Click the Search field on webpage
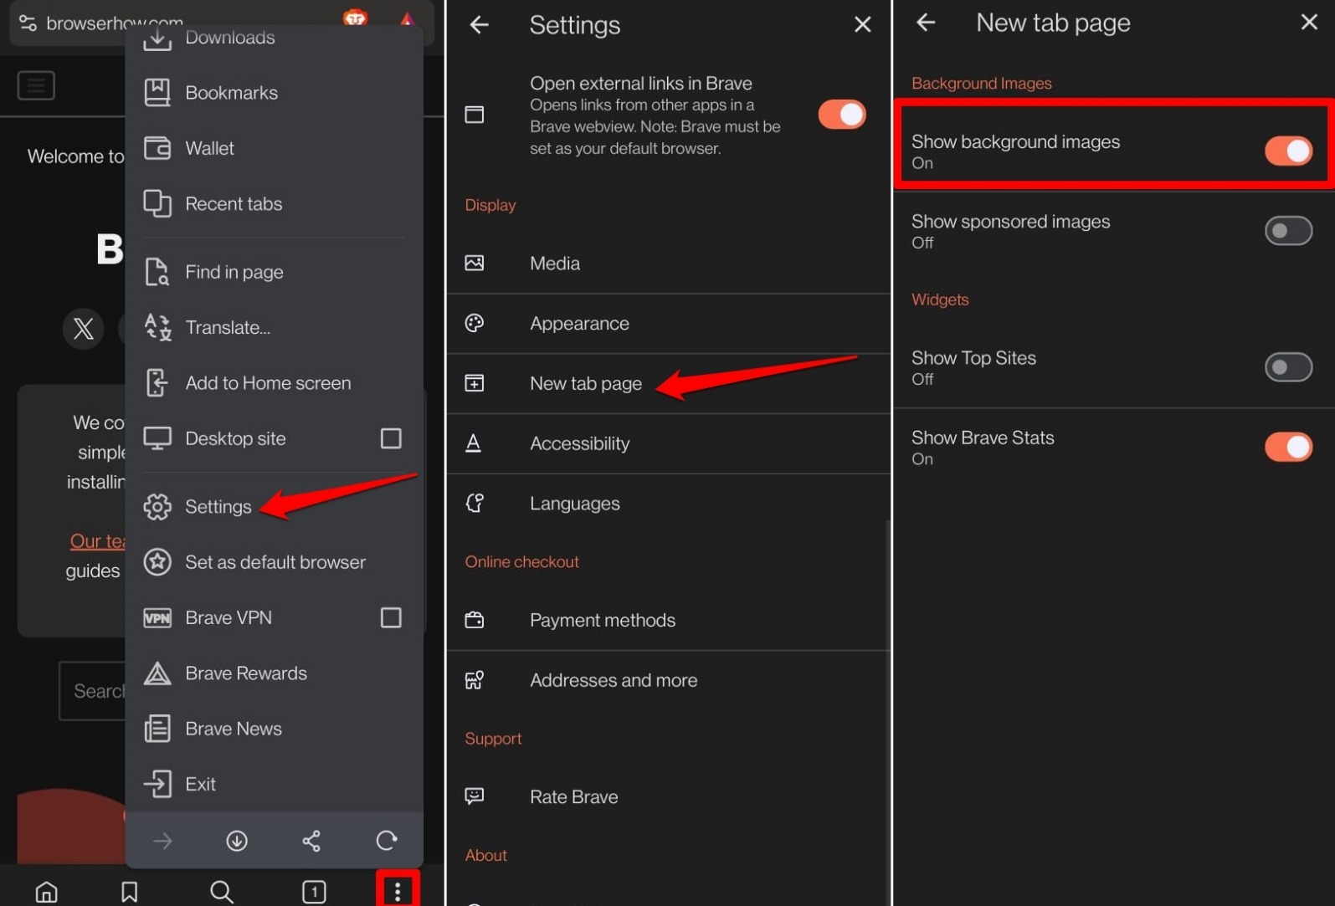This screenshot has height=906, width=1335. [x=92, y=691]
